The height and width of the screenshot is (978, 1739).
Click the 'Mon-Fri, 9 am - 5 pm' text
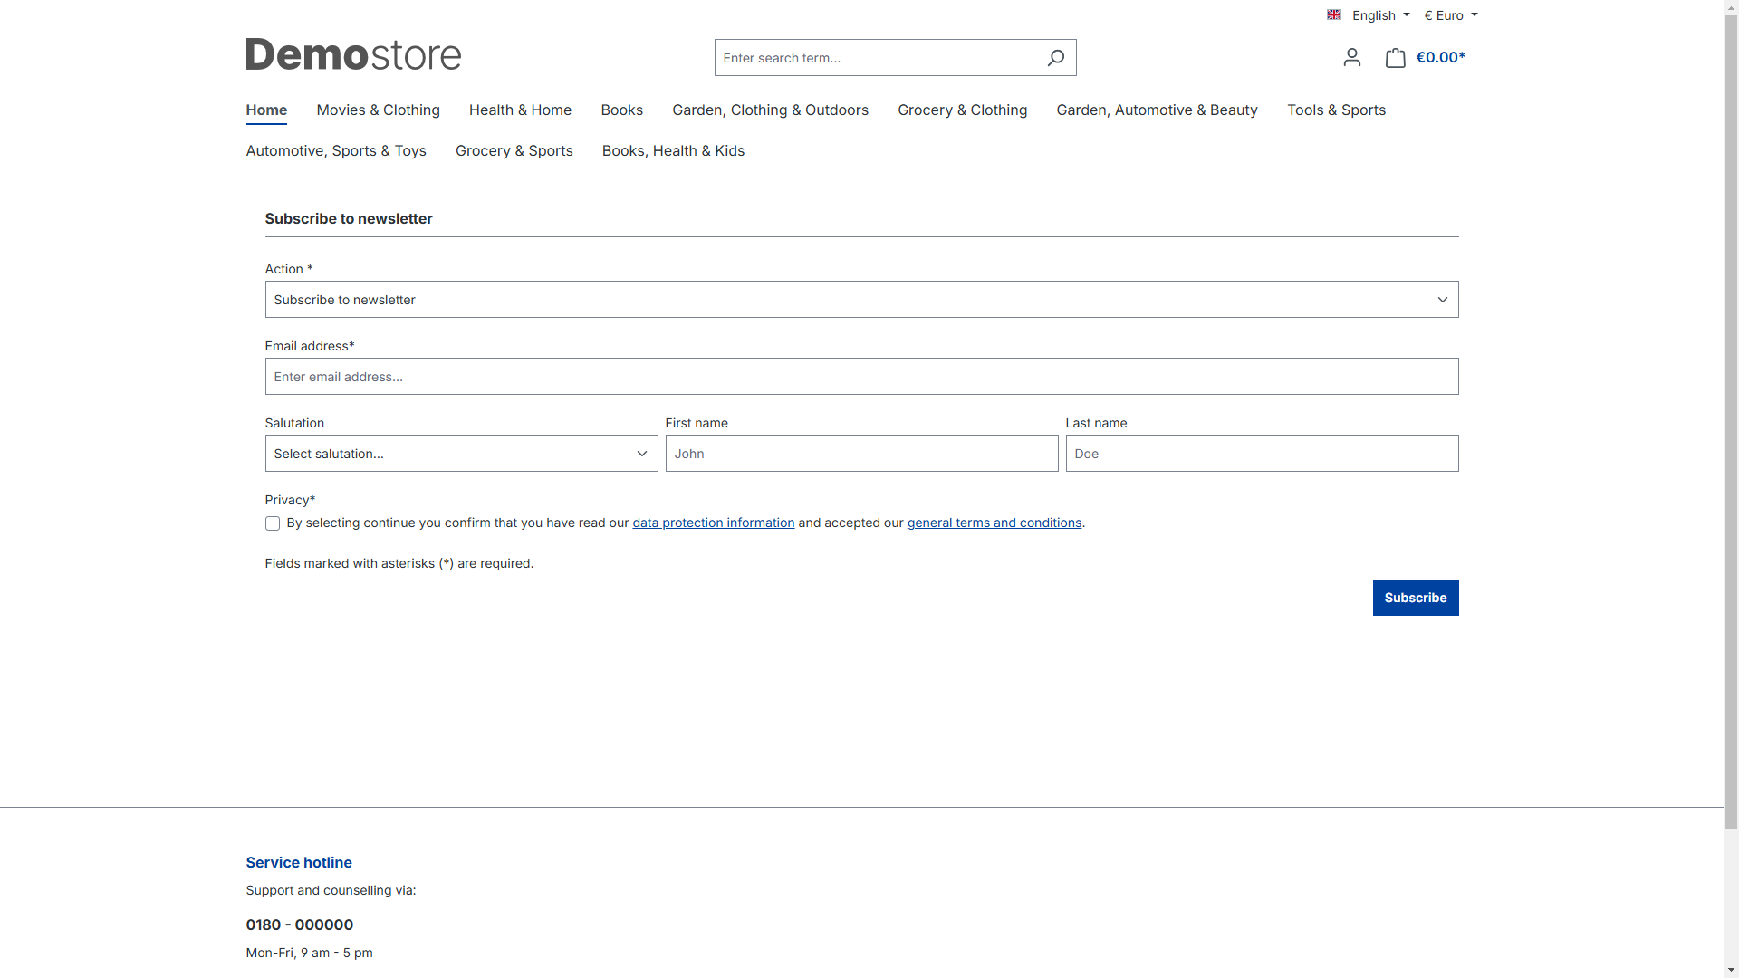pos(309,953)
